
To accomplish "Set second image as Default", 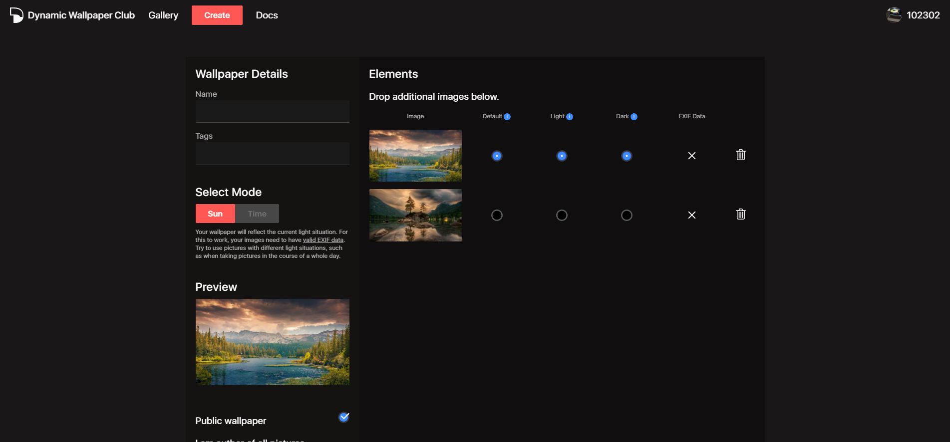I will click(497, 215).
